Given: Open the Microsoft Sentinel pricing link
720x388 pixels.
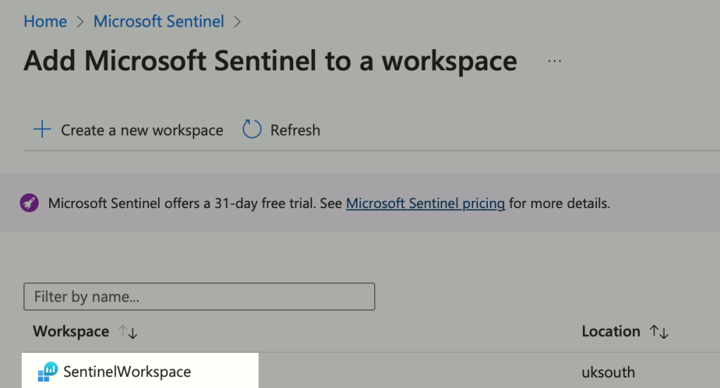Looking at the screenshot, I should [x=425, y=204].
